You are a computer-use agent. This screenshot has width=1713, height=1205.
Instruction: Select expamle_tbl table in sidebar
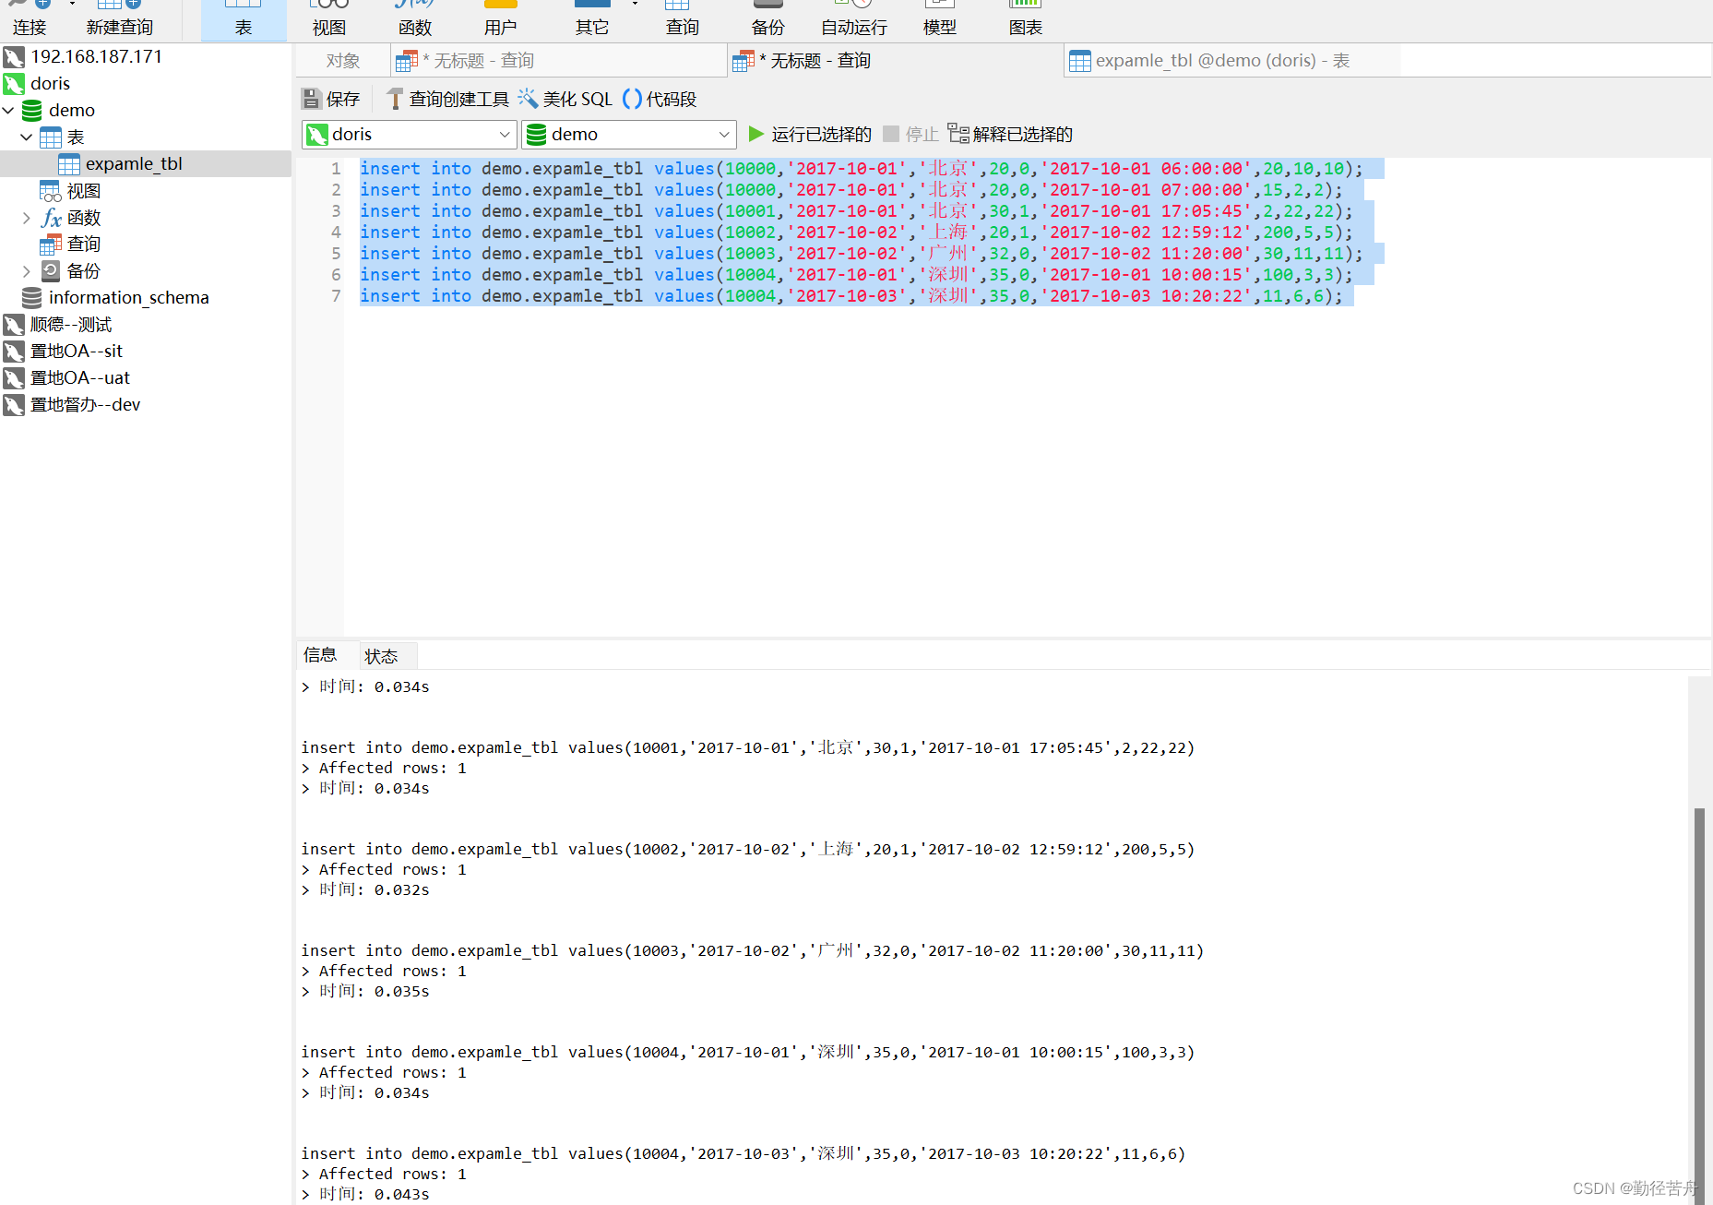pyautogui.click(x=134, y=163)
